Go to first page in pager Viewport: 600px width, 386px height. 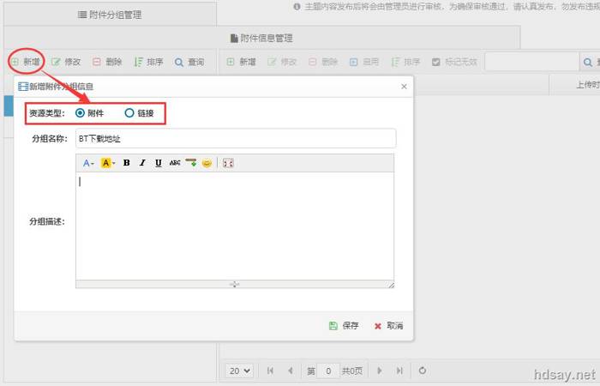(x=270, y=371)
